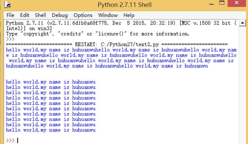Open the File menu
248x144 pixels.
pyautogui.click(x=11, y=15)
